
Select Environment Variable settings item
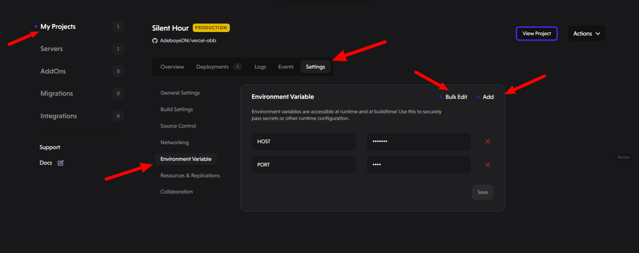tap(186, 159)
